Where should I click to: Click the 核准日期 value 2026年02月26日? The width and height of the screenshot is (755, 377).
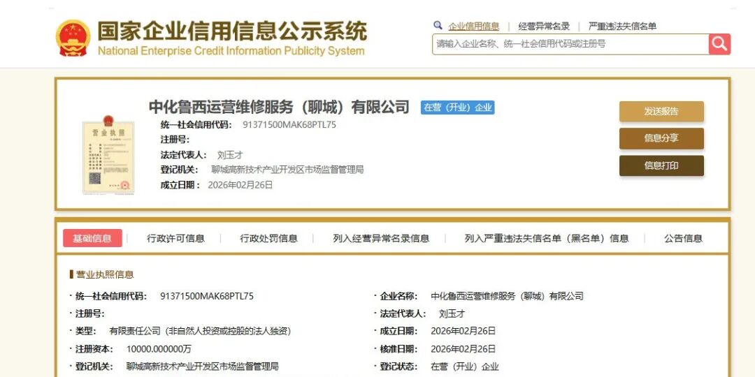pyautogui.click(x=463, y=349)
